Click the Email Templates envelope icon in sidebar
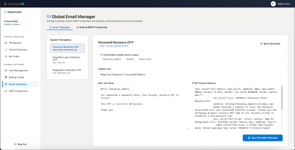The width and height of the screenshot is (295, 150). point(6,84)
